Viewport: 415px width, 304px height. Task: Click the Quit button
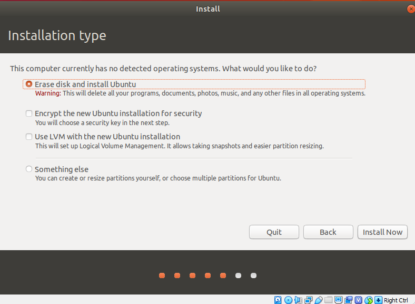pos(274,232)
